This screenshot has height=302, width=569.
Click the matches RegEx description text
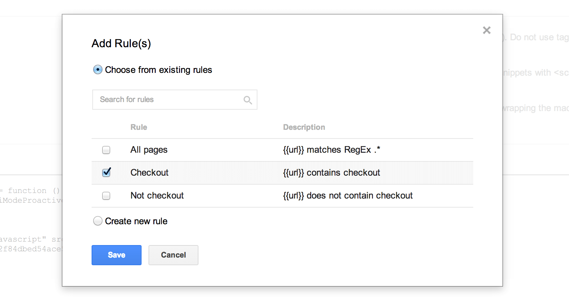point(332,150)
